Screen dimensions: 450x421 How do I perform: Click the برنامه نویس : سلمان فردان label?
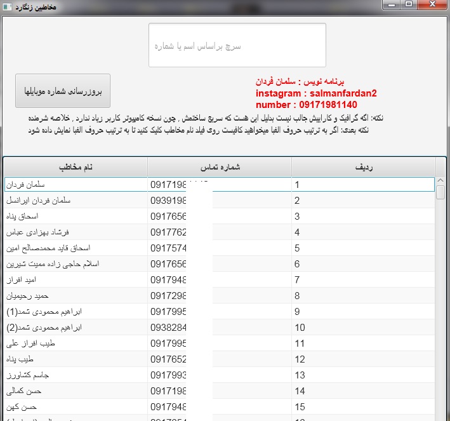pyautogui.click(x=300, y=82)
